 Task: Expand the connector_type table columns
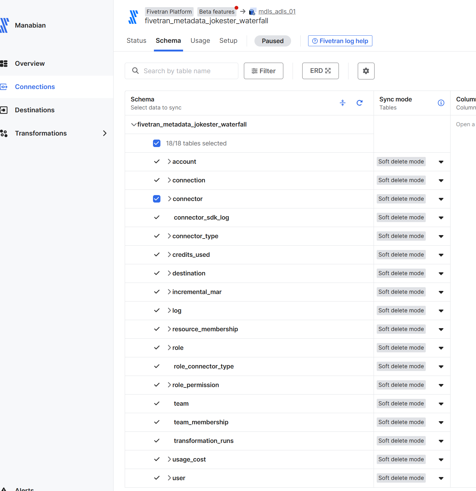[x=169, y=236]
